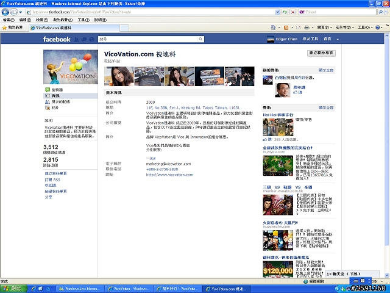Open search provider dropdown arrow
Image resolution: width=390 pixels, height=293 pixels.
386,12
